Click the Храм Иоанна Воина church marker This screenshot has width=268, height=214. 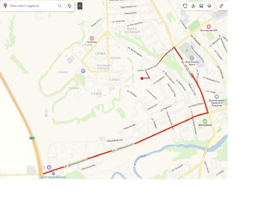pos(192,58)
